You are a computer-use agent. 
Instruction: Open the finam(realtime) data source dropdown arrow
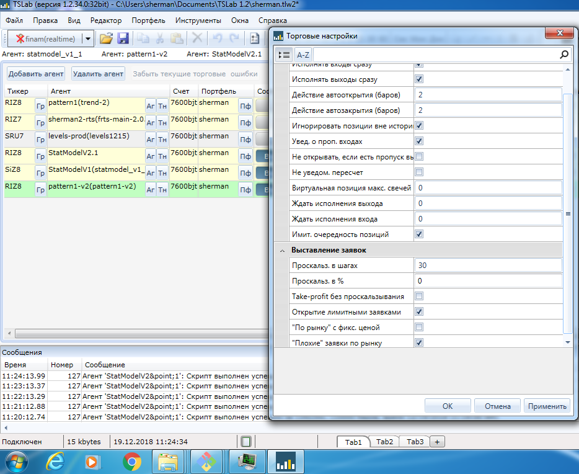(87, 38)
